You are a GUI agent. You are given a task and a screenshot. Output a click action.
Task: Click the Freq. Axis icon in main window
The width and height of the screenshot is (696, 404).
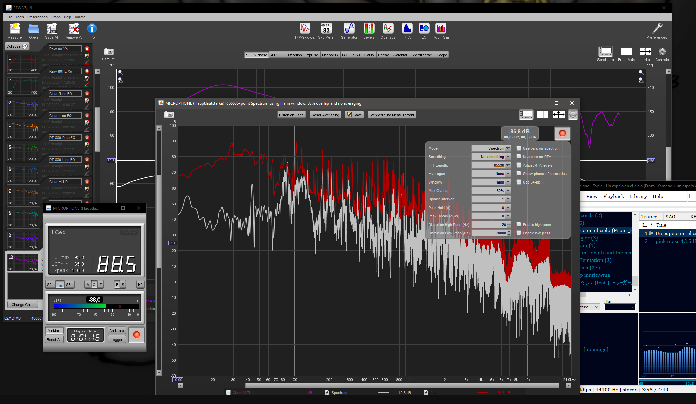pos(626,52)
